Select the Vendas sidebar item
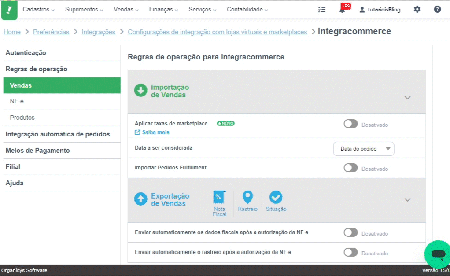The image size is (450, 276). 62,85
